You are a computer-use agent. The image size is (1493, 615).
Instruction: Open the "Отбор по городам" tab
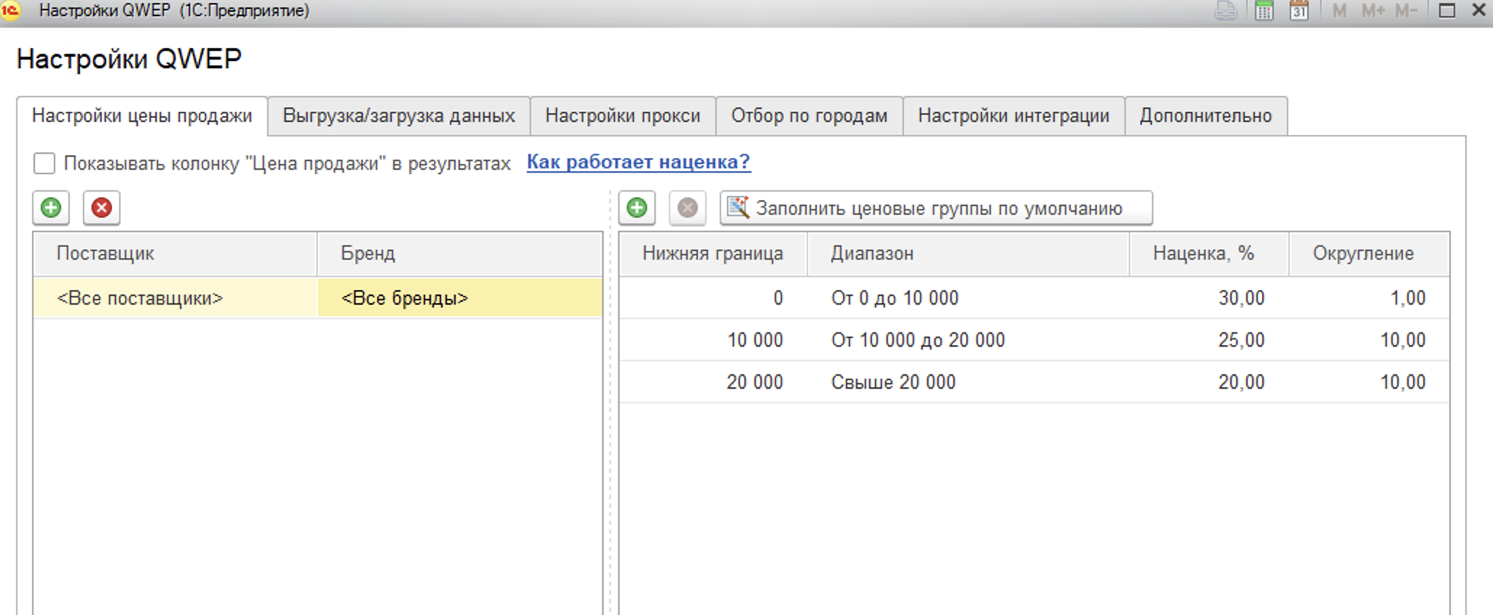pyautogui.click(x=810, y=116)
